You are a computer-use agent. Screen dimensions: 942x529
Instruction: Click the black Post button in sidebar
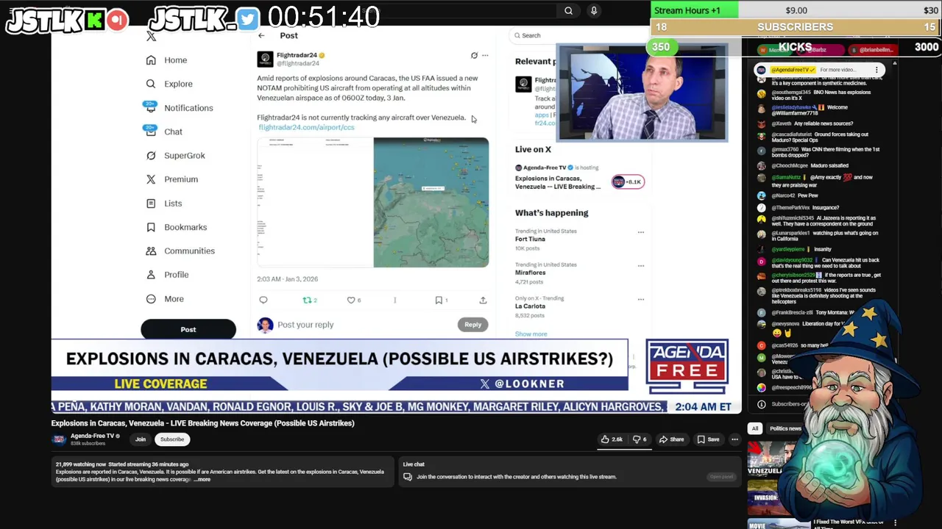click(x=188, y=329)
